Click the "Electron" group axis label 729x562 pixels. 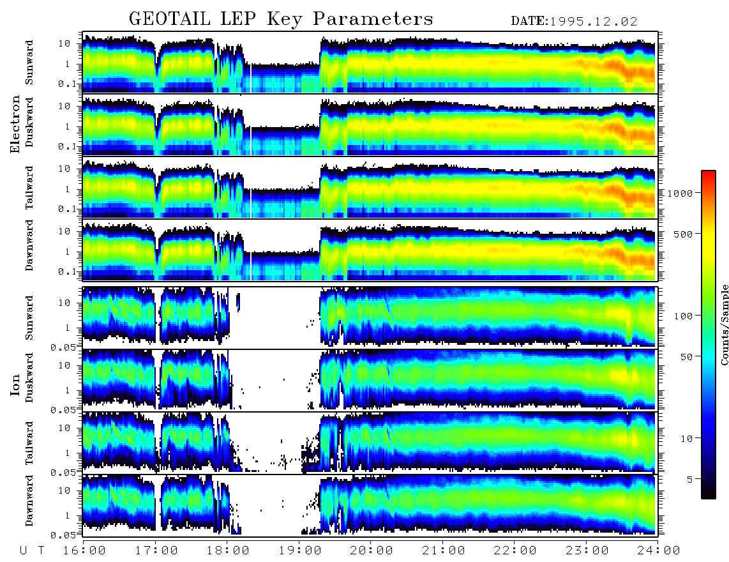tap(16, 124)
